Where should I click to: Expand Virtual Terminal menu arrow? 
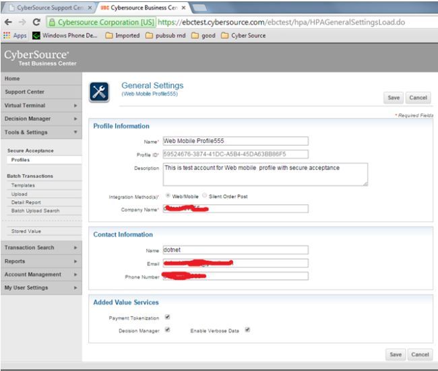(75, 105)
